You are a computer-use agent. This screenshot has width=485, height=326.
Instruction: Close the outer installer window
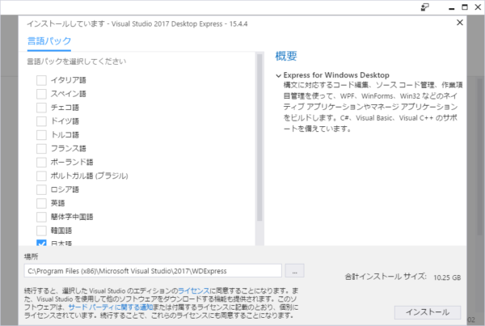coord(478,7)
